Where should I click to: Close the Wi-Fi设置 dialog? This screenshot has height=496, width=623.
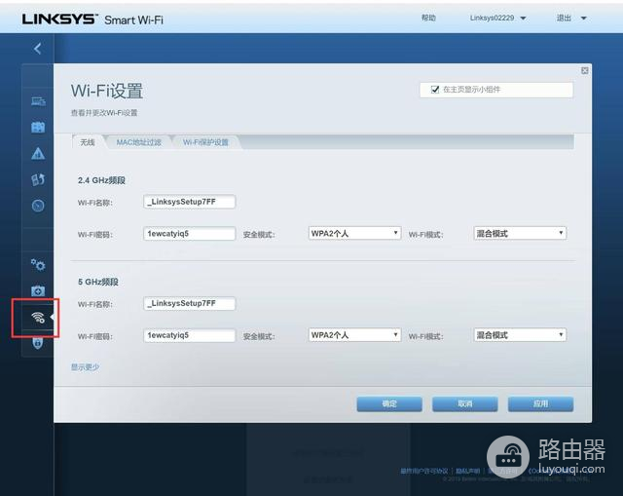(x=584, y=70)
